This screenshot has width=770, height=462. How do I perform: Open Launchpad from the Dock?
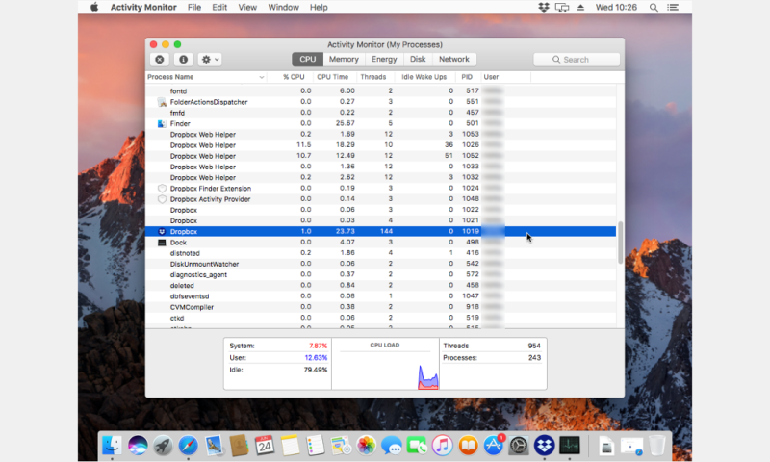click(163, 446)
